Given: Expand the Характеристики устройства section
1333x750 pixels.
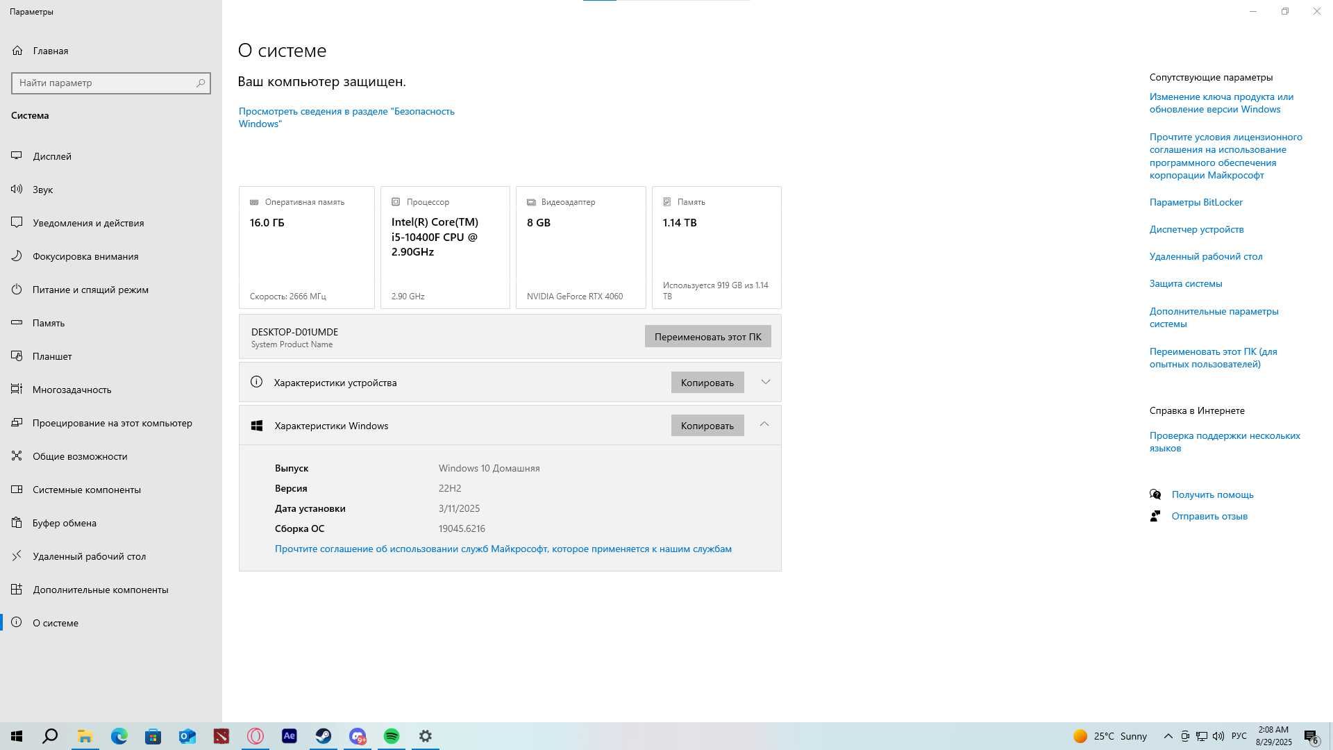Looking at the screenshot, I should (766, 382).
